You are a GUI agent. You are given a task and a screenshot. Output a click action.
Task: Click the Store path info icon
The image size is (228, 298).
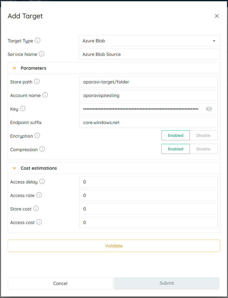tap(37, 81)
